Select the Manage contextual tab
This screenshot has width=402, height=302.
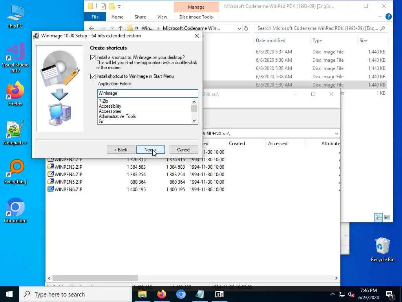pos(196,7)
